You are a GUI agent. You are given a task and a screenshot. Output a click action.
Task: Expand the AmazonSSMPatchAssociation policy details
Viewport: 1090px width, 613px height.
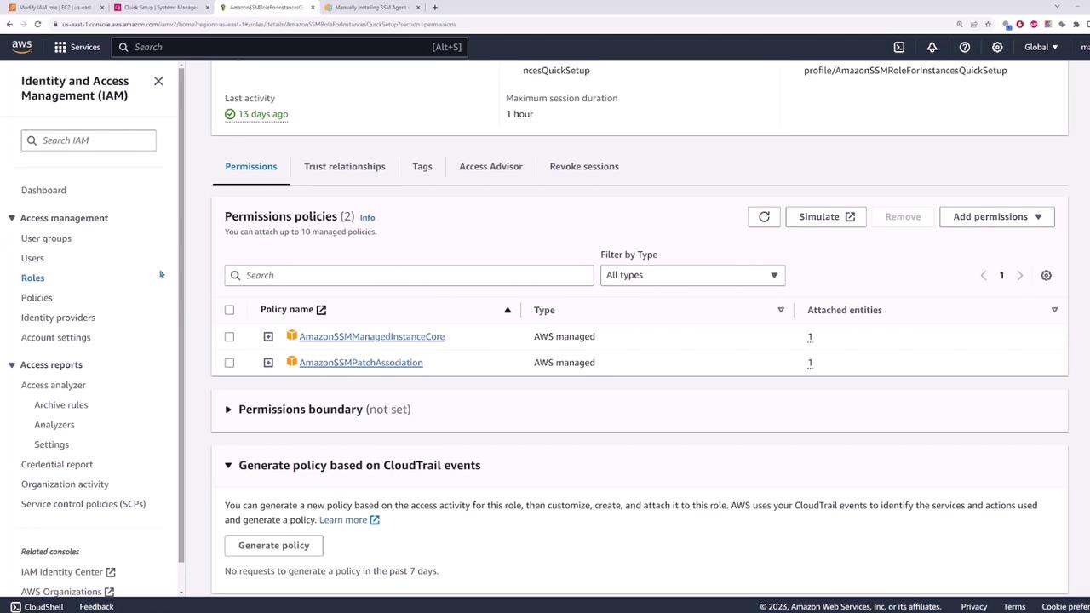pyautogui.click(x=268, y=364)
